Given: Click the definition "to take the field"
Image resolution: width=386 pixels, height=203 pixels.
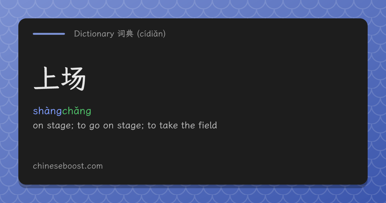Looking at the screenshot, I should [x=182, y=125].
